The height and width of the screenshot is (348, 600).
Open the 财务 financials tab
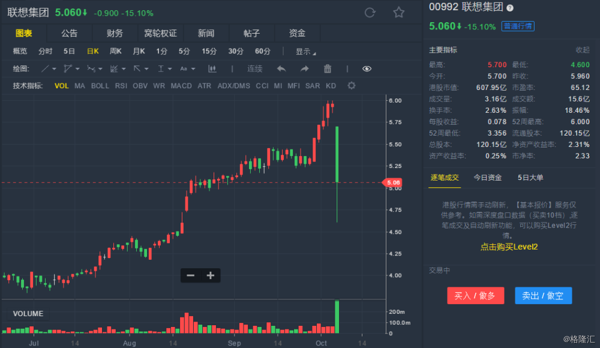click(x=115, y=34)
